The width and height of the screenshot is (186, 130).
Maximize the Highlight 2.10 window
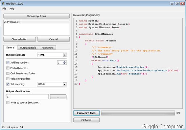tap(177, 4)
